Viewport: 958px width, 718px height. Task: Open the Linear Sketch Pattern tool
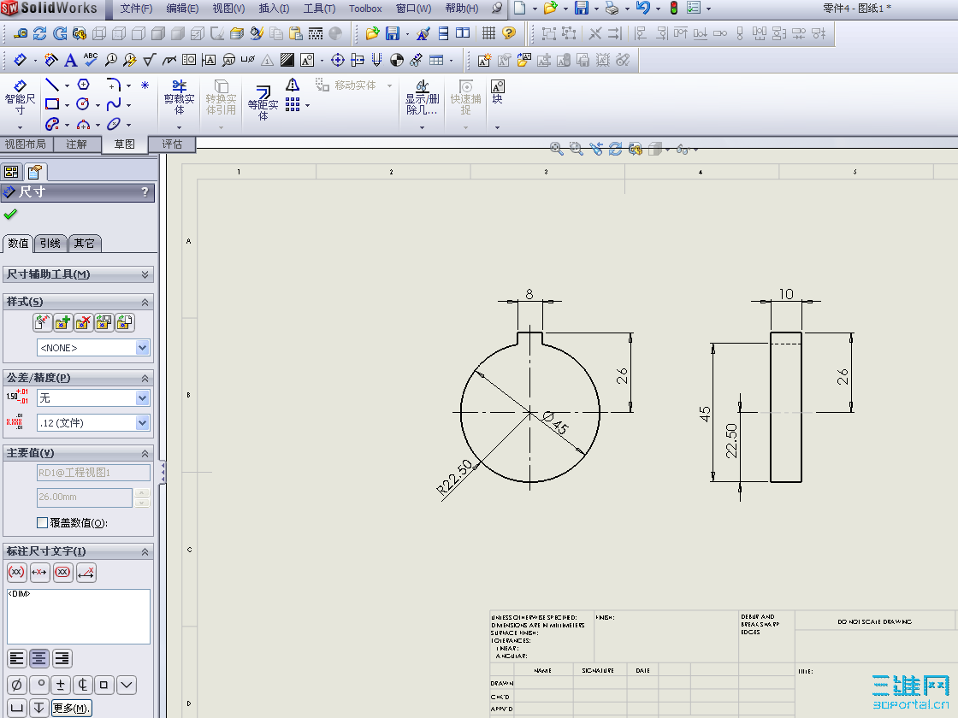click(x=293, y=105)
